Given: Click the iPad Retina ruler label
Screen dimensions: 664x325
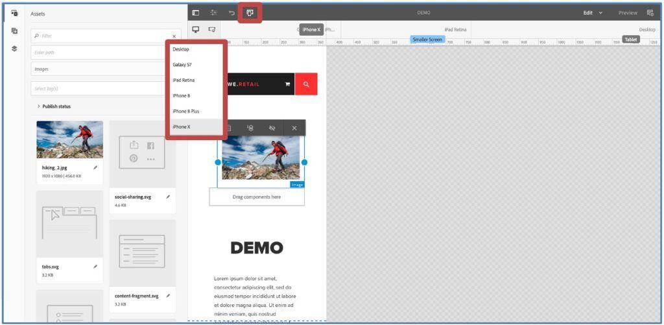Looking at the screenshot, I should click(455, 30).
